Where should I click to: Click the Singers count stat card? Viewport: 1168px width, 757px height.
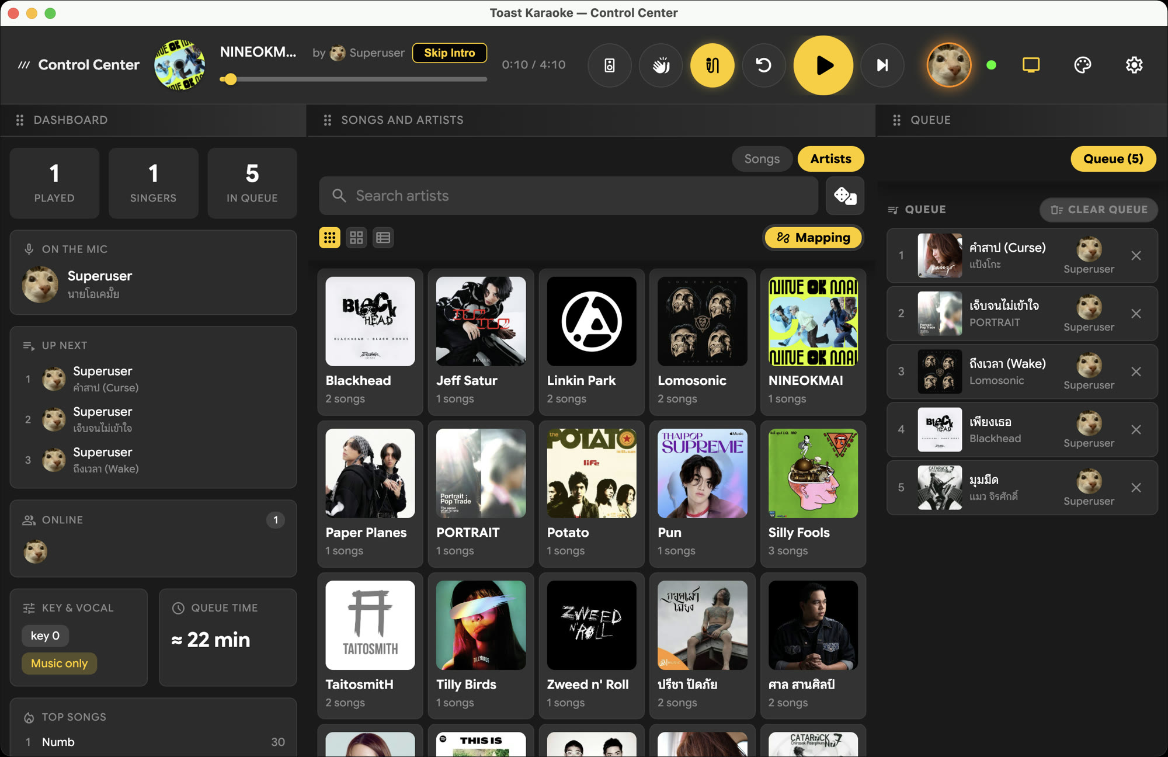pyautogui.click(x=153, y=183)
